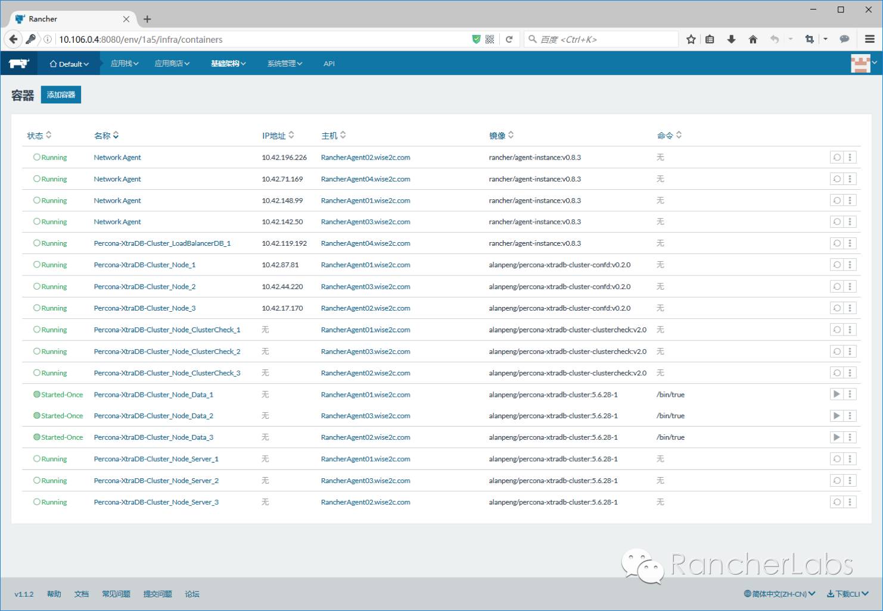Start the Percona-XtraDB-Cluster_Node_Data_2 container
This screenshot has width=883, height=611.
pos(837,416)
